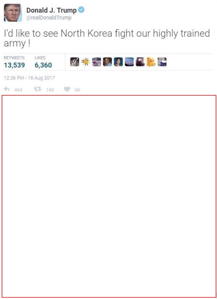
Task: Open the sun-burst avatar in likers row
Action: tap(86, 62)
